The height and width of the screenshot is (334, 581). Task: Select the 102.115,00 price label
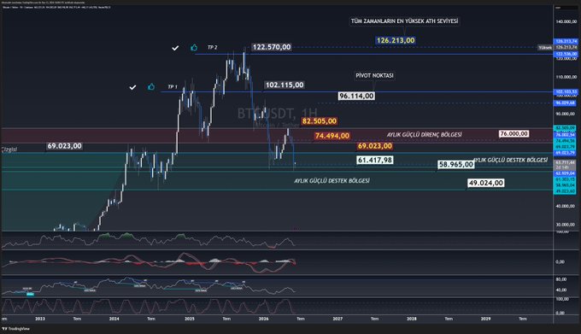pyautogui.click(x=285, y=85)
